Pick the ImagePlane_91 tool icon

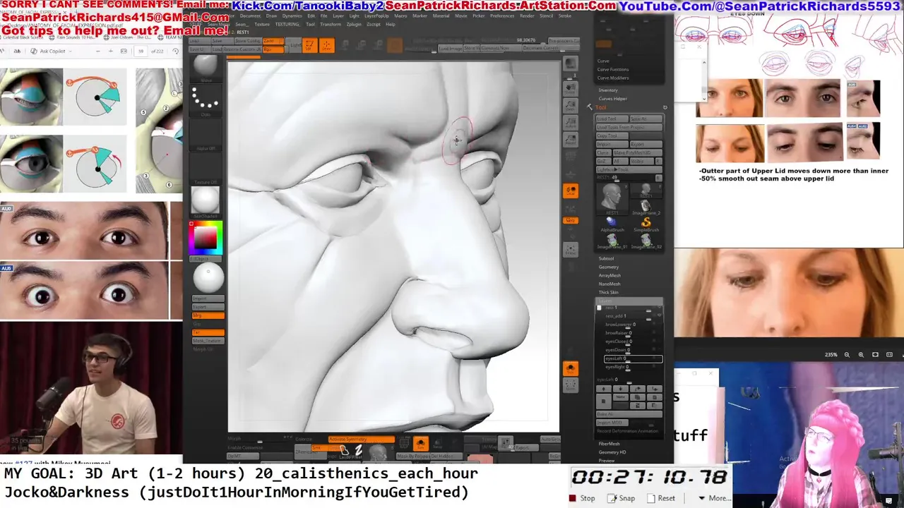[x=612, y=240]
